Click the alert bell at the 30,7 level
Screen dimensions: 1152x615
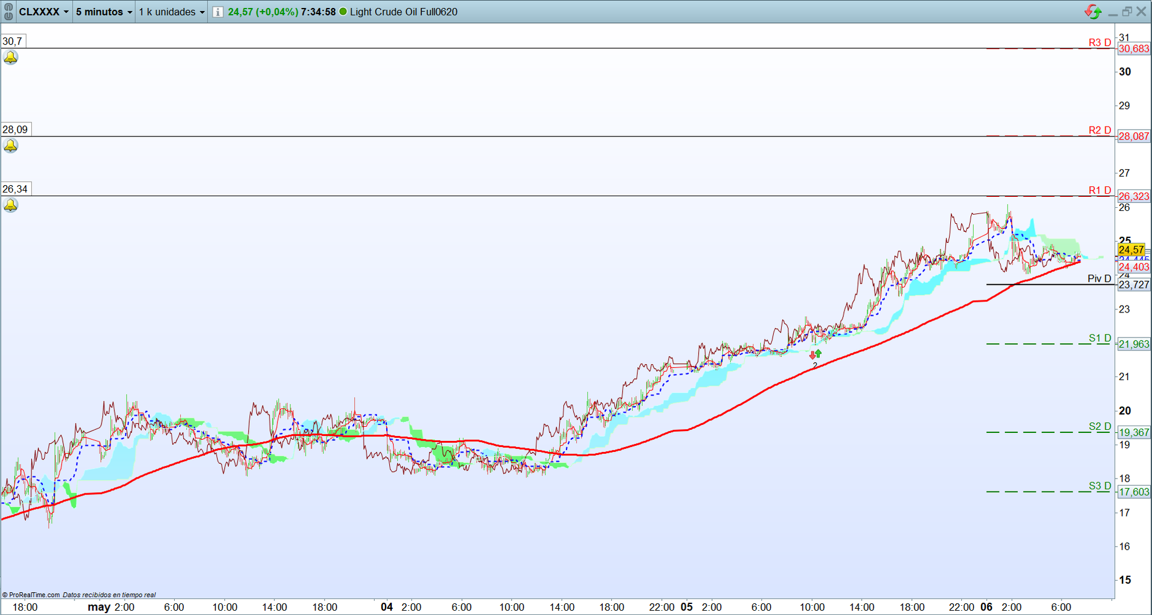click(x=10, y=58)
